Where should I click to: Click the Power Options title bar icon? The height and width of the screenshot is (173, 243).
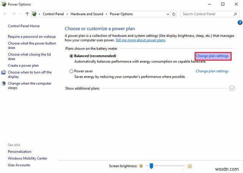point(4,4)
